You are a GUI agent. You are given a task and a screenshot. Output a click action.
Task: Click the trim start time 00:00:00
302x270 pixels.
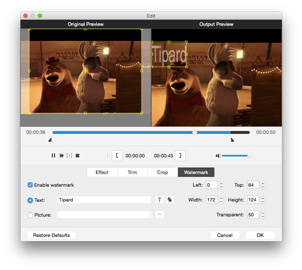click(135, 156)
